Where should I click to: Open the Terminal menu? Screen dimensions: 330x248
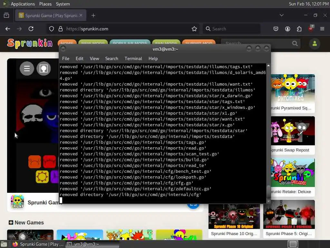[133, 59]
